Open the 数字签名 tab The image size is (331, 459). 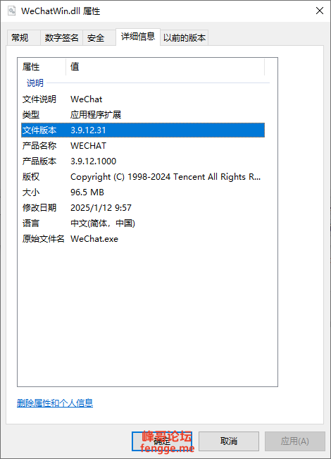coord(62,38)
